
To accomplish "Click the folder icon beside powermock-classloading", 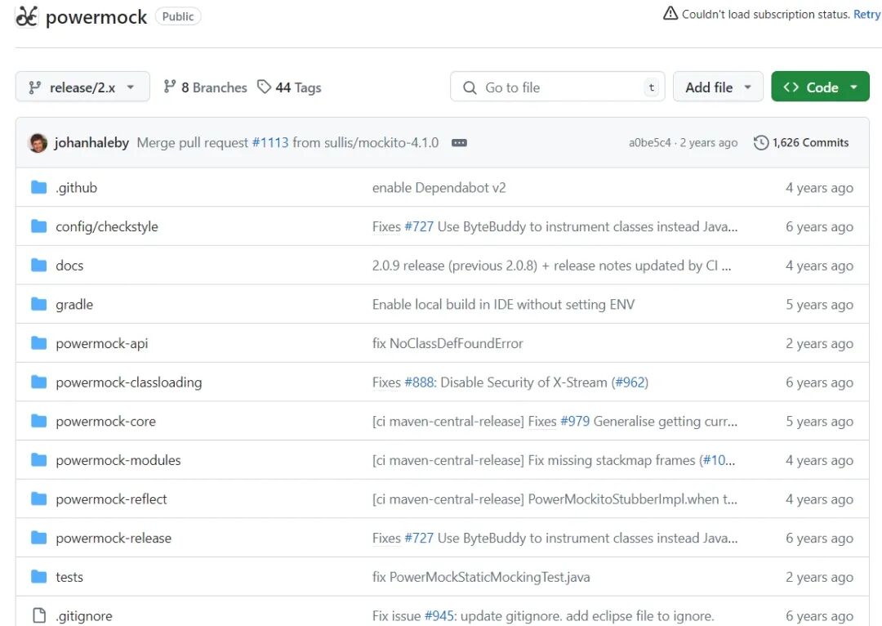I will 39,382.
